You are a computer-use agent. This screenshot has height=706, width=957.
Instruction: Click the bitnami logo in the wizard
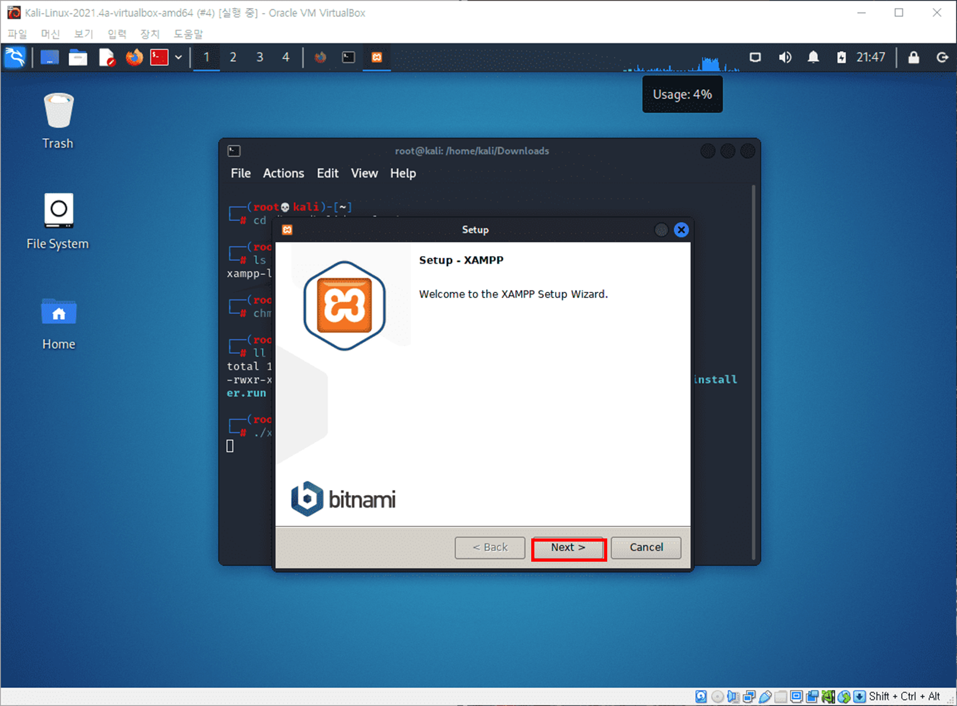tap(343, 498)
